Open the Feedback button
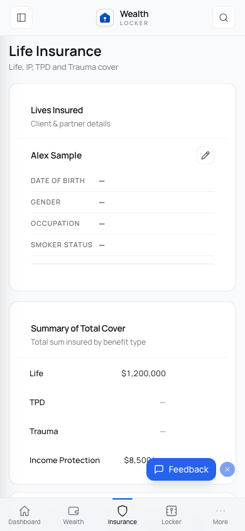Viewport: 245px width, 531px height. (181, 469)
